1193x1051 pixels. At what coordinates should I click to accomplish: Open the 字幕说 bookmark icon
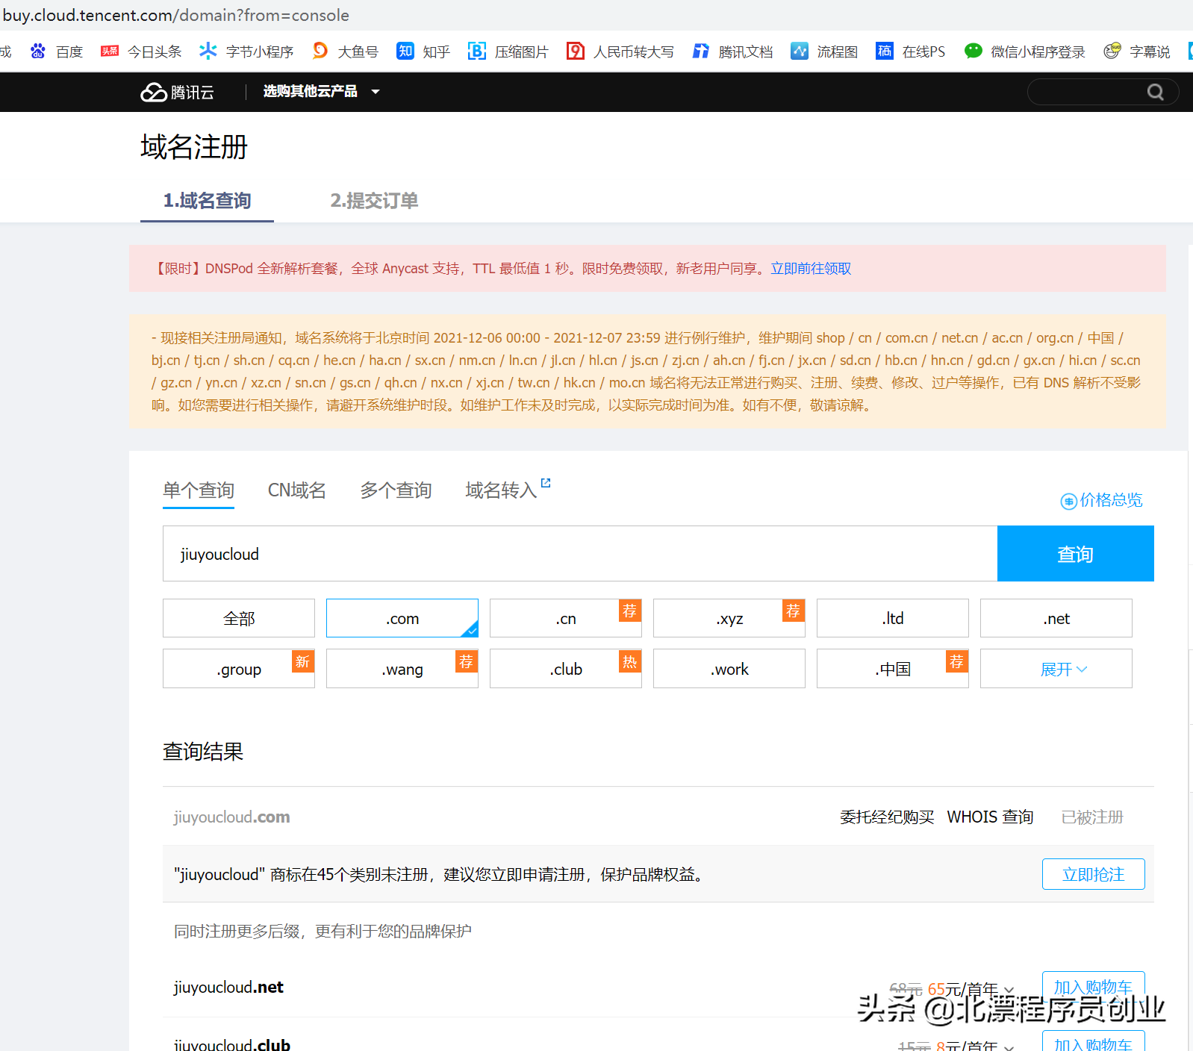1112,51
